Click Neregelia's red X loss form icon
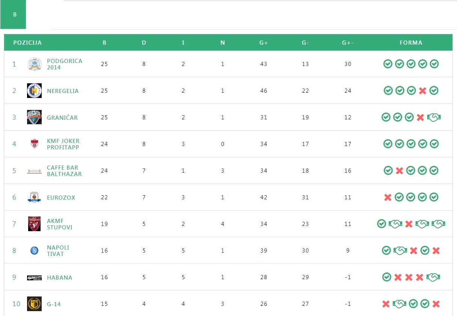Screen dimensions: 457x316 (423, 91)
